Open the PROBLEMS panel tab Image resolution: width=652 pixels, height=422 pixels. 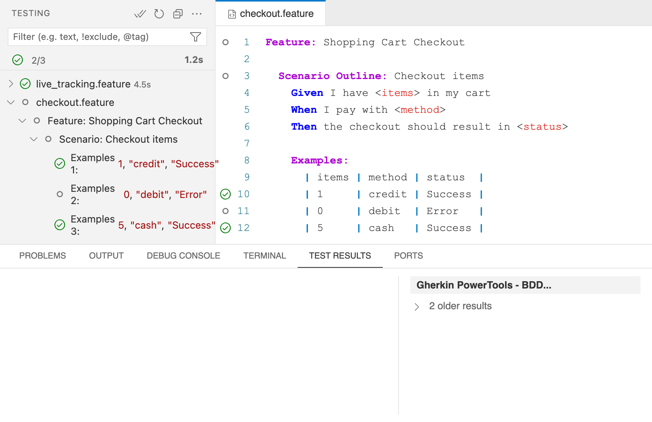[x=43, y=256]
